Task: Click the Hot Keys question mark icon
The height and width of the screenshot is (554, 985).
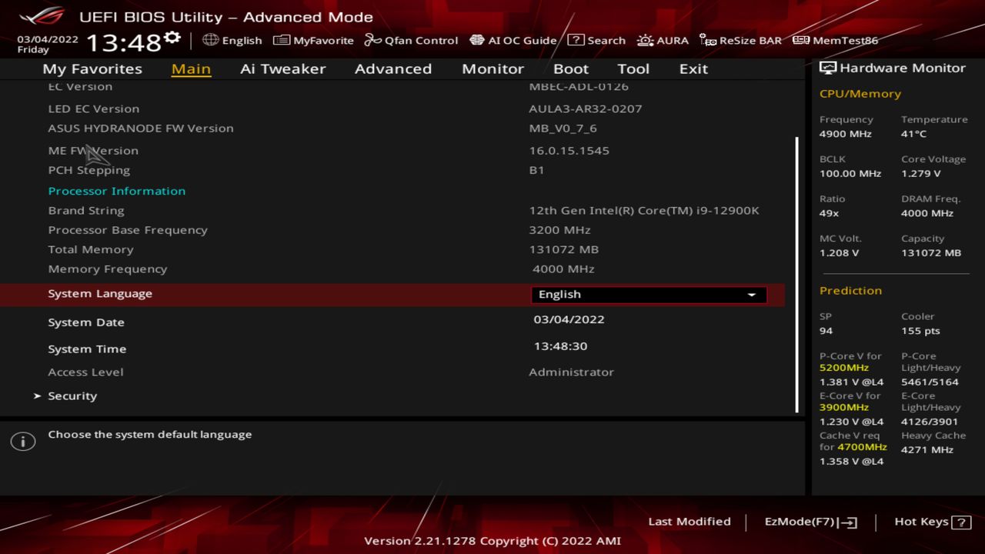Action: [x=961, y=522]
